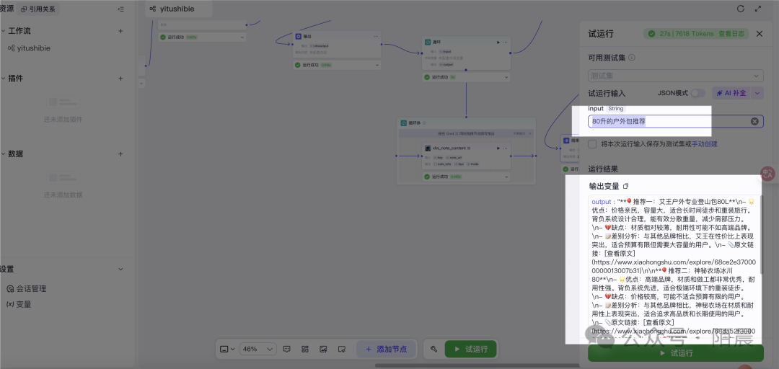Select the 循环 node icon on canvas
This screenshot has height=369, width=779.
coord(427,43)
